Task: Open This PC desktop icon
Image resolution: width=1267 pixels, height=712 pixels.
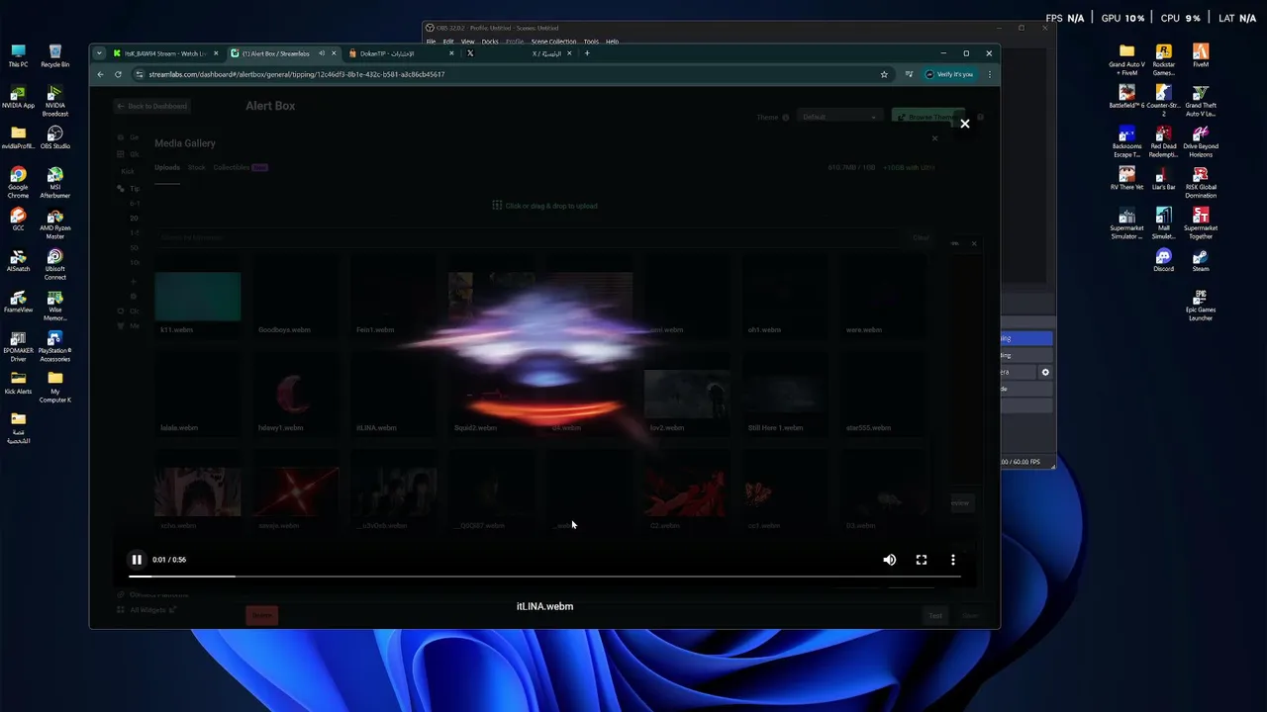Action: (18, 56)
